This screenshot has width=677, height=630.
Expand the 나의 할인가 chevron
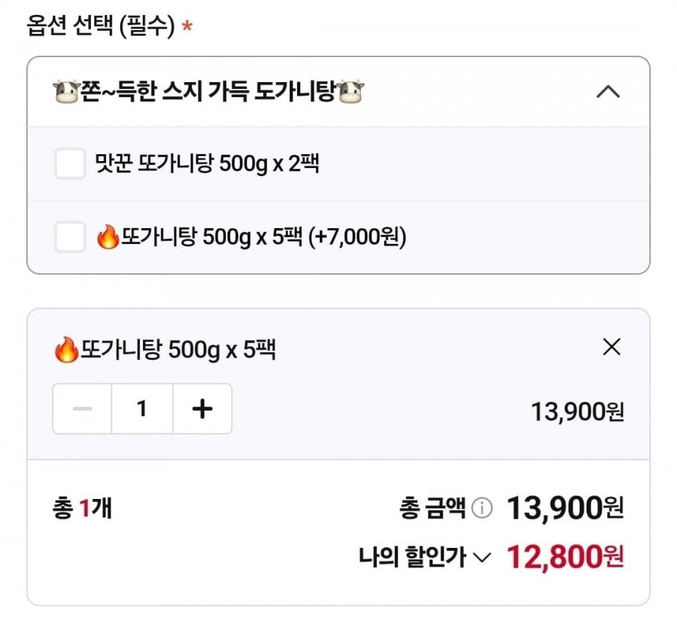click(483, 558)
